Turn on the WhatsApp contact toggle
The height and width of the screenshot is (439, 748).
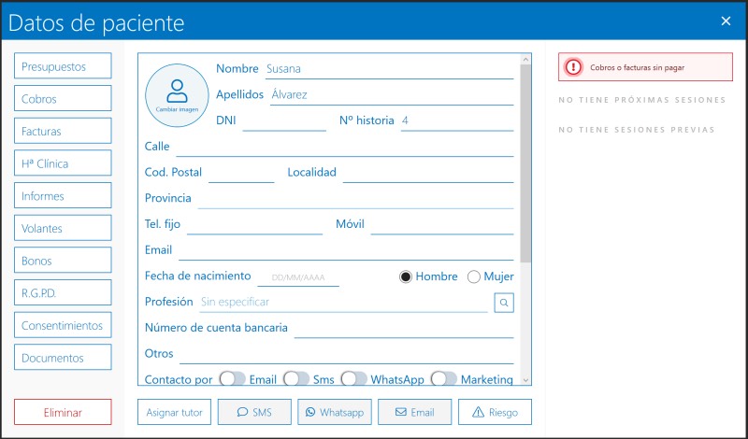pyautogui.click(x=353, y=379)
